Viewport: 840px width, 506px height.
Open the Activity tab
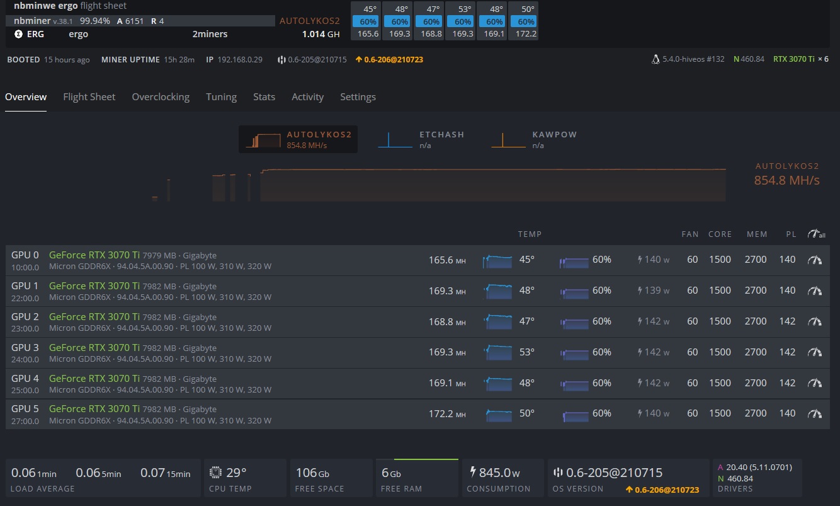307,97
